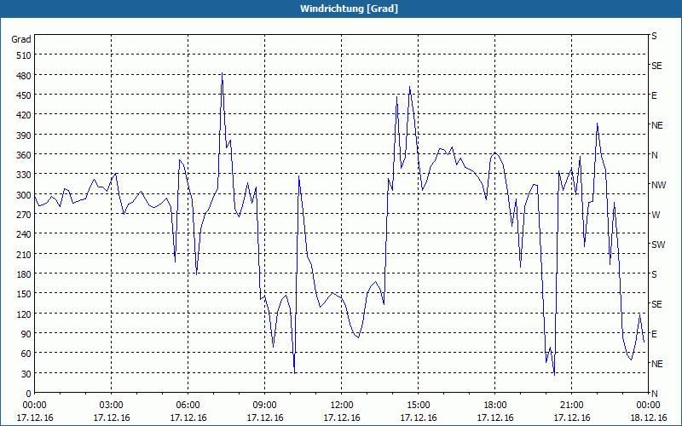The height and width of the screenshot is (426, 682).
Task: Click the 30 tick label on left axis
Action: [24, 374]
